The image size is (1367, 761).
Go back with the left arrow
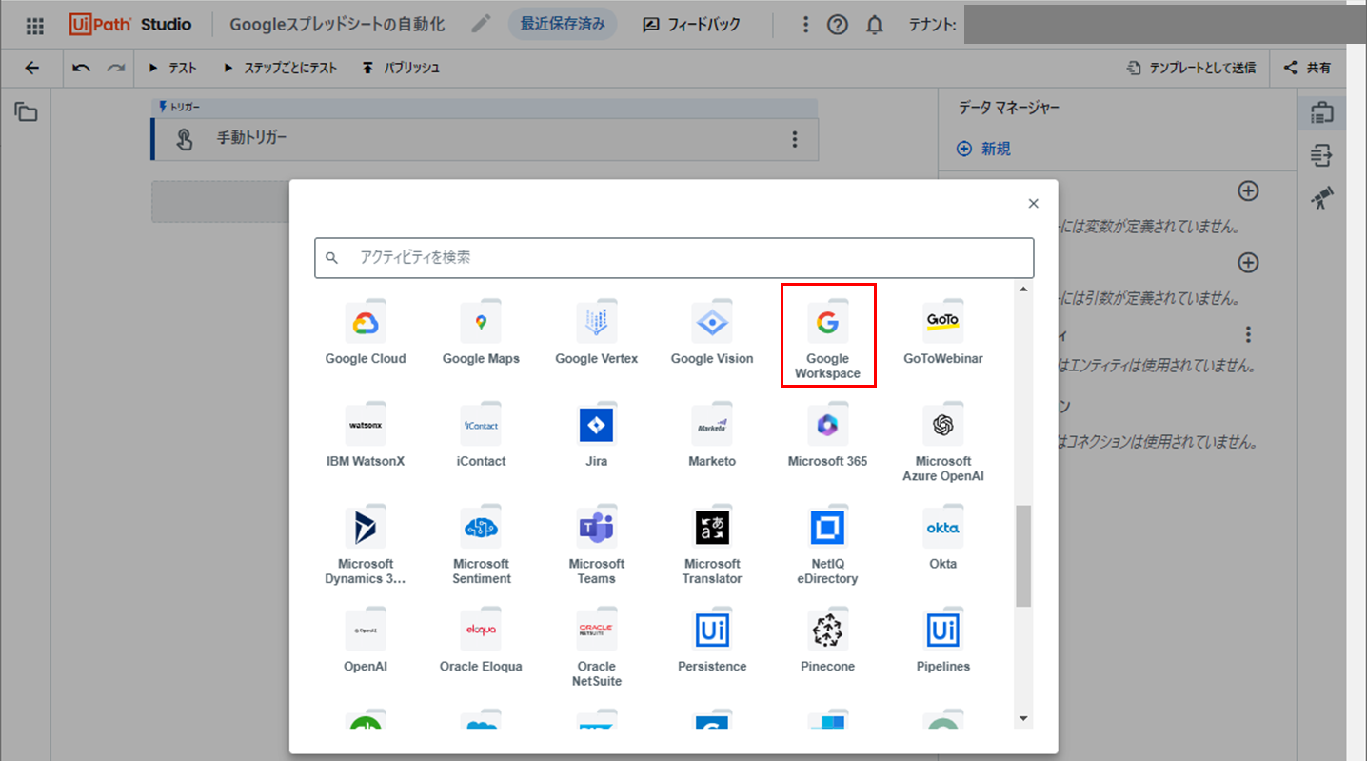tap(32, 68)
